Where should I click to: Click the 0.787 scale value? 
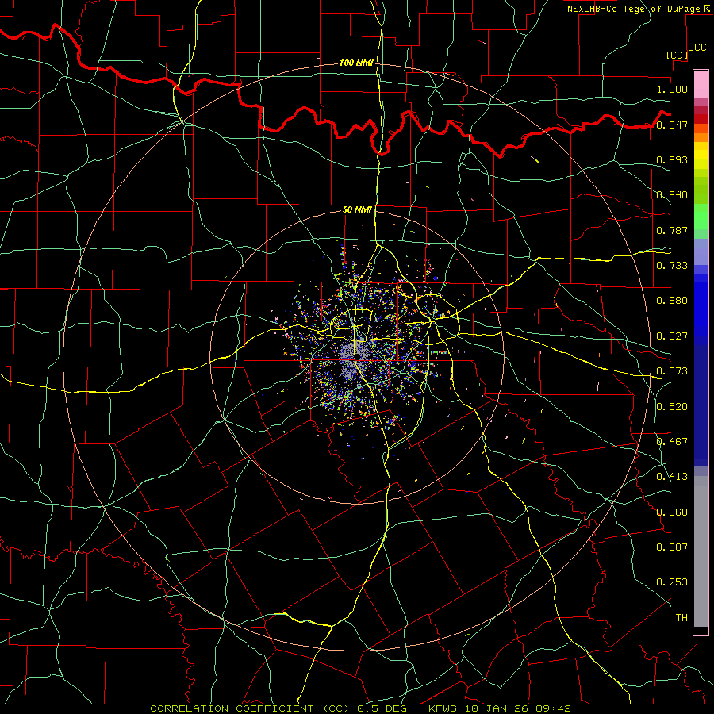672,230
